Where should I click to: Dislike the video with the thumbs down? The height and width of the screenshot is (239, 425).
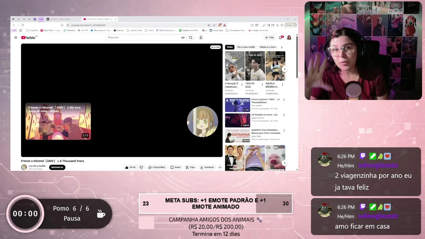141,167
